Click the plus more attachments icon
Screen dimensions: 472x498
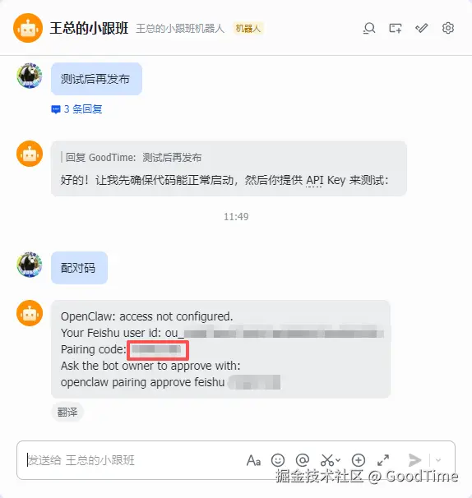[359, 460]
